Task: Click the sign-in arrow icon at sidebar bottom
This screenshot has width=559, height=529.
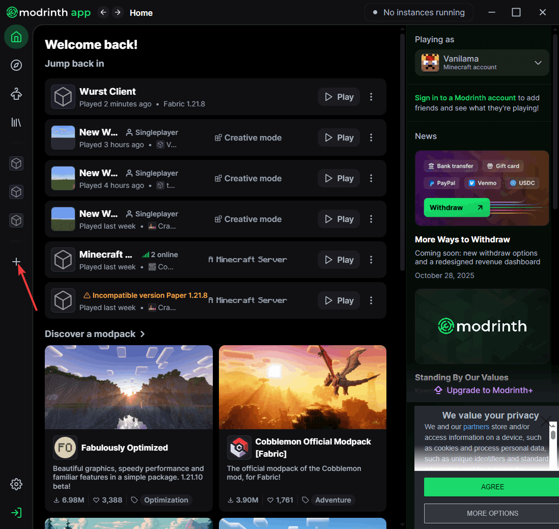Action: click(16, 513)
